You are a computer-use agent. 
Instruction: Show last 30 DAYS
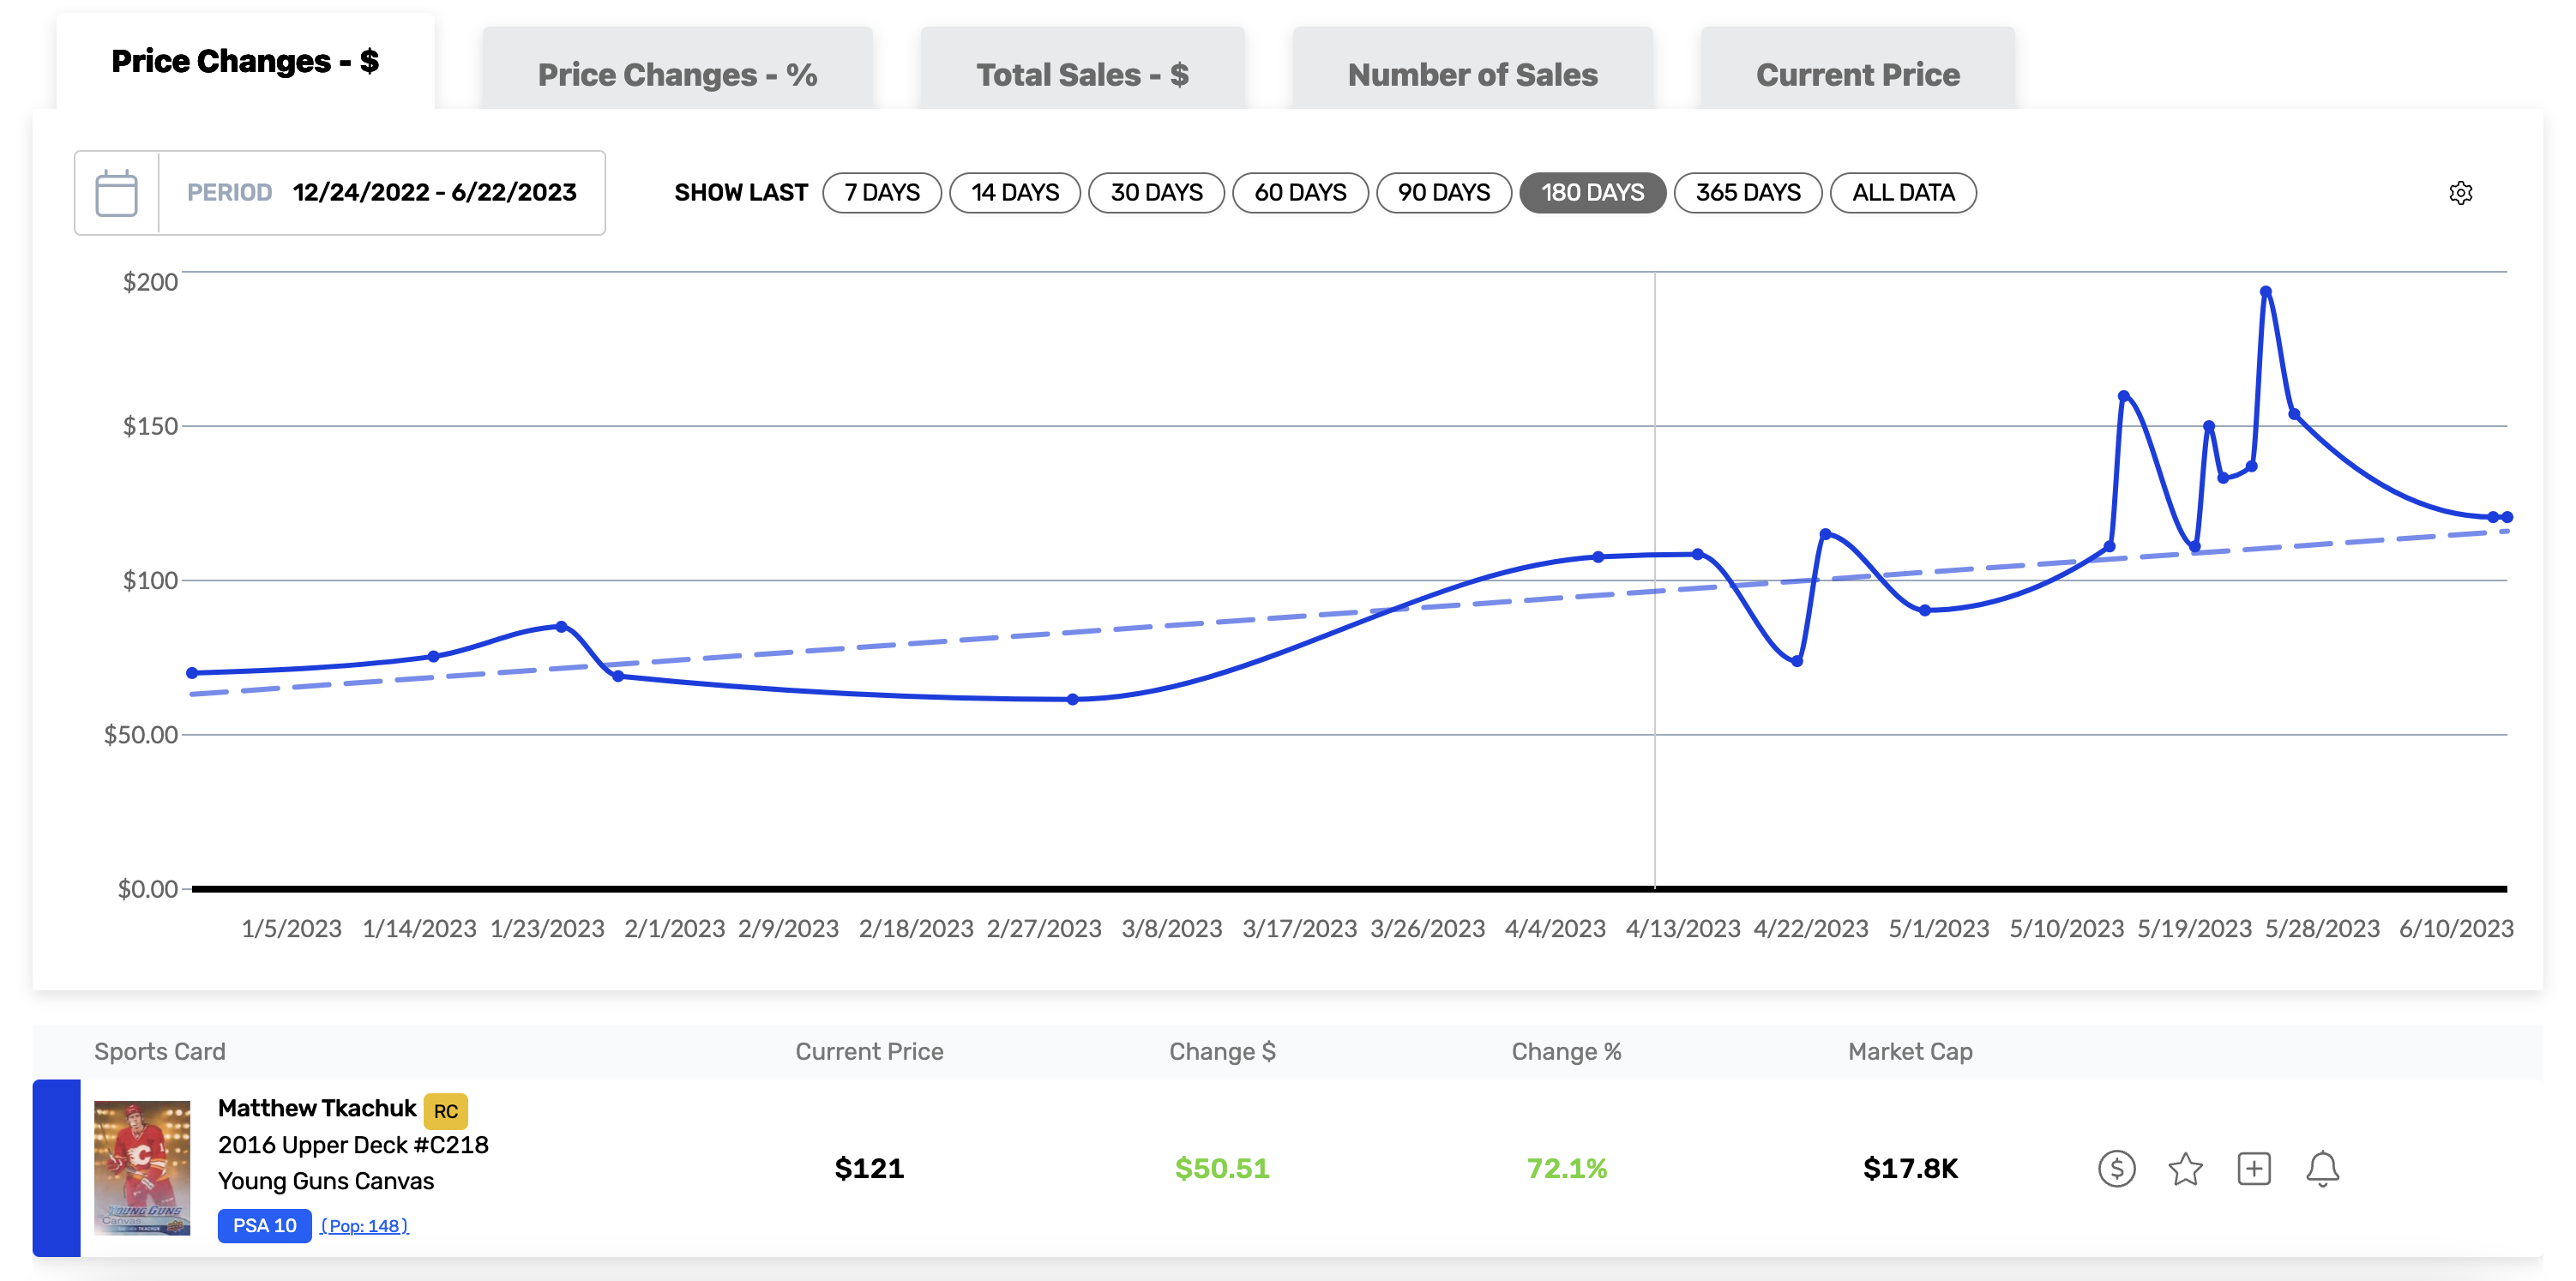pos(1156,193)
